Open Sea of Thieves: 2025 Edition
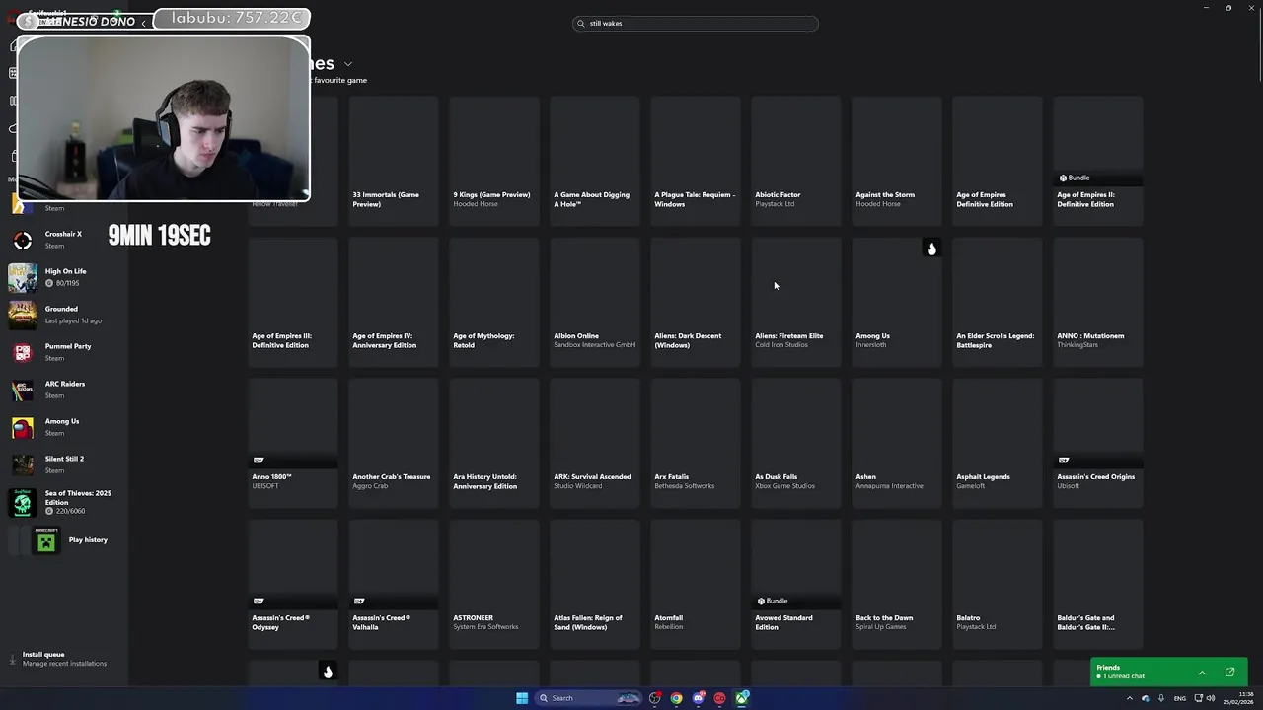 (x=63, y=502)
